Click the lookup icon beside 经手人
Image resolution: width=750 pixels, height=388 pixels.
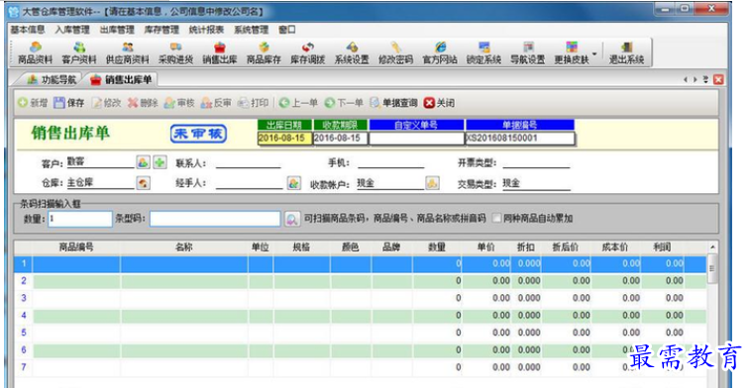coord(293,183)
